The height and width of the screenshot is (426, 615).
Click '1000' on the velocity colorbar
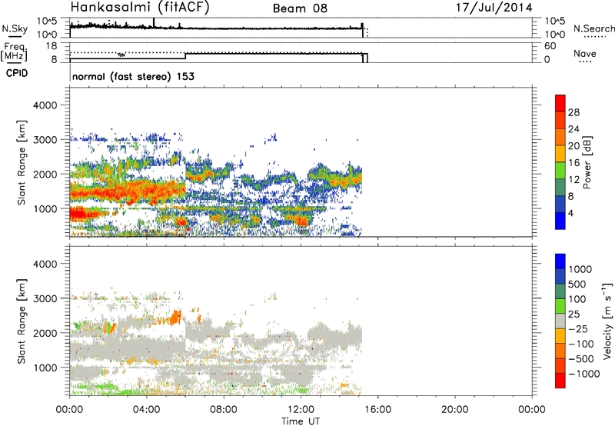coord(580,269)
